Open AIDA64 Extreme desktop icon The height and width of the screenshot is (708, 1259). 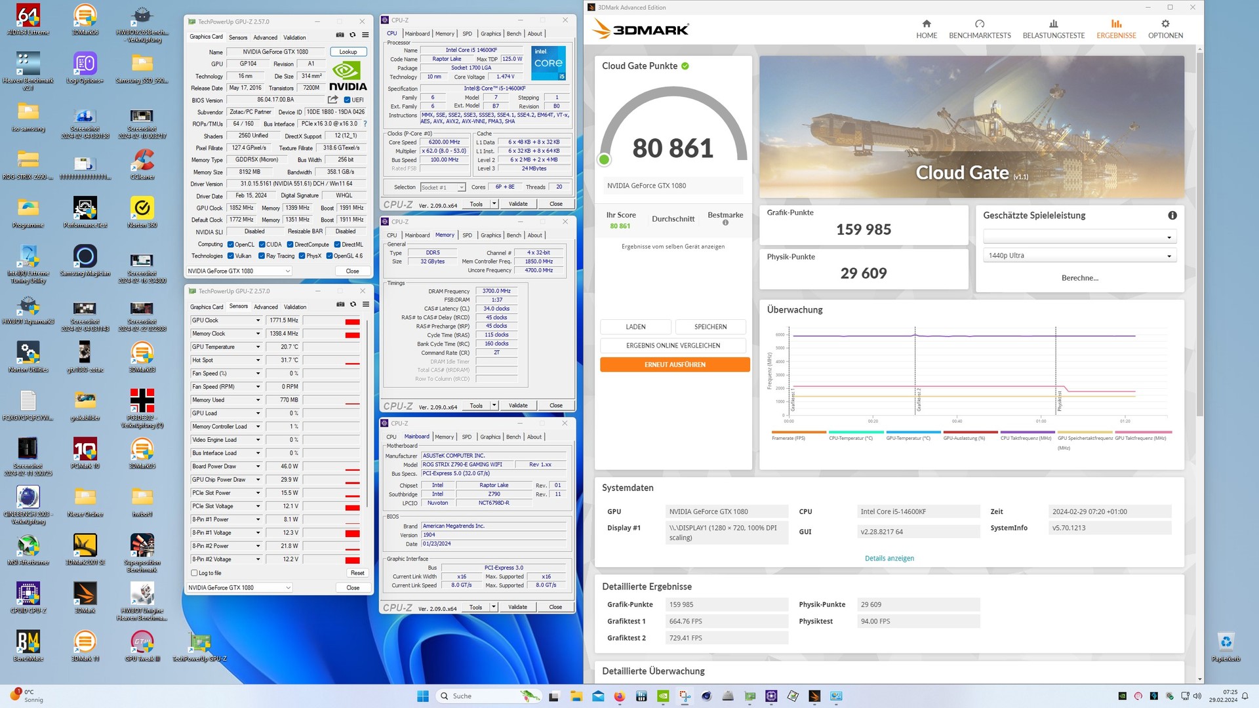point(28,20)
